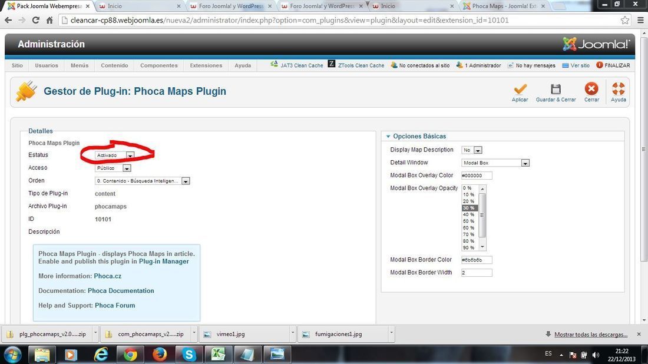Open the Componentes menu
Viewport: 648px width, 364px height.
(158, 65)
